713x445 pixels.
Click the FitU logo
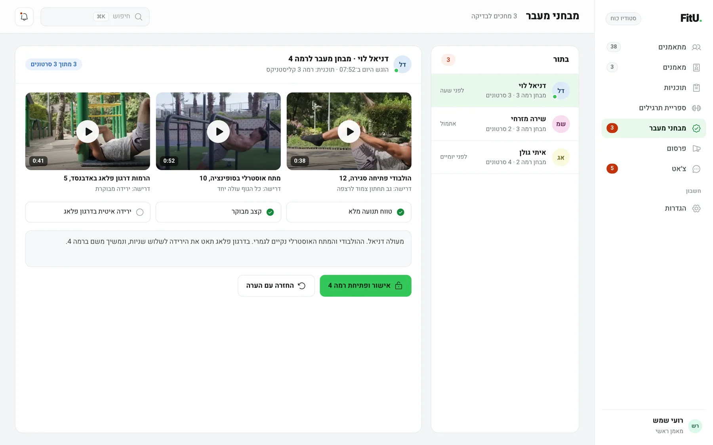[x=691, y=18]
